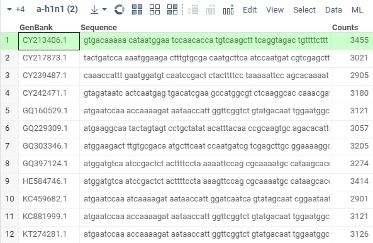Click sequence starting with gtgacaaaaa
The height and width of the screenshot is (243, 373).
pyautogui.click(x=205, y=41)
